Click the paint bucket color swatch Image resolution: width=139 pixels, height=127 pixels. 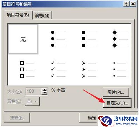point(29,101)
